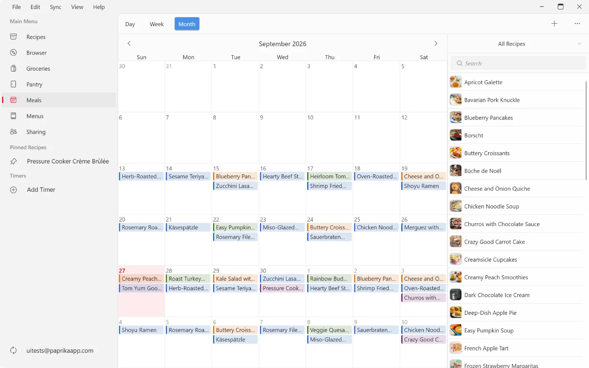Select Veggie Quesa... meal entry
The image size is (589, 368).
(x=329, y=330)
